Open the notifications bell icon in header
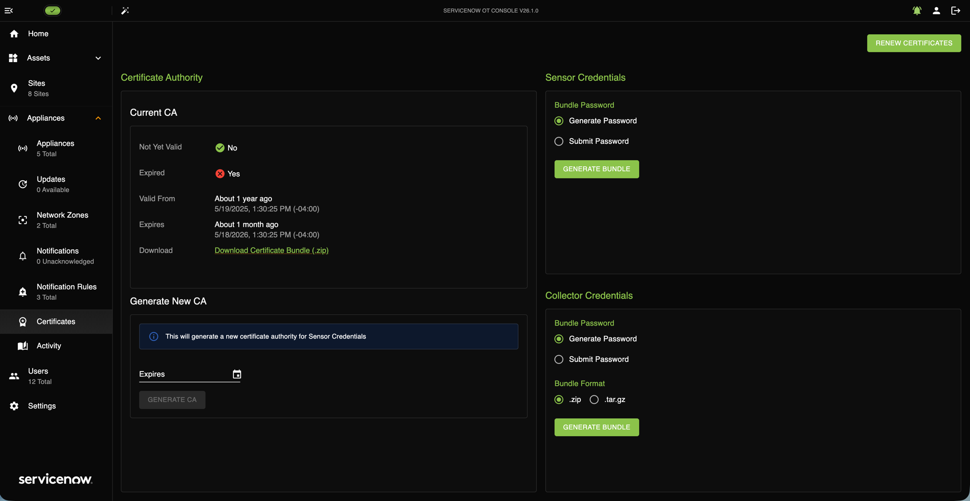The image size is (970, 501). 917,11
